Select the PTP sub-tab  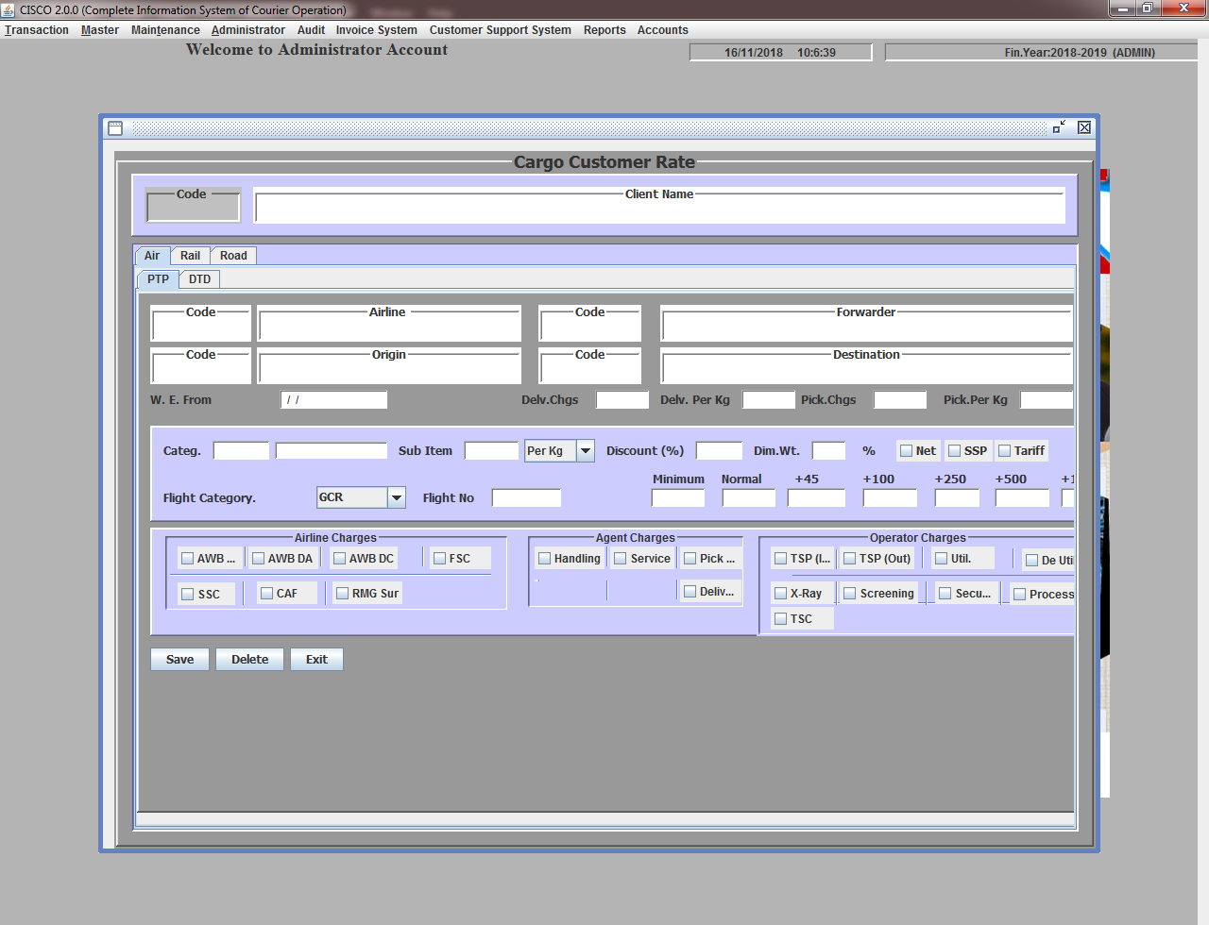coord(158,279)
